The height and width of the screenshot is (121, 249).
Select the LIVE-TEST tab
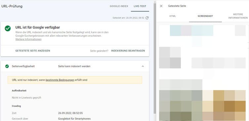[140, 6]
